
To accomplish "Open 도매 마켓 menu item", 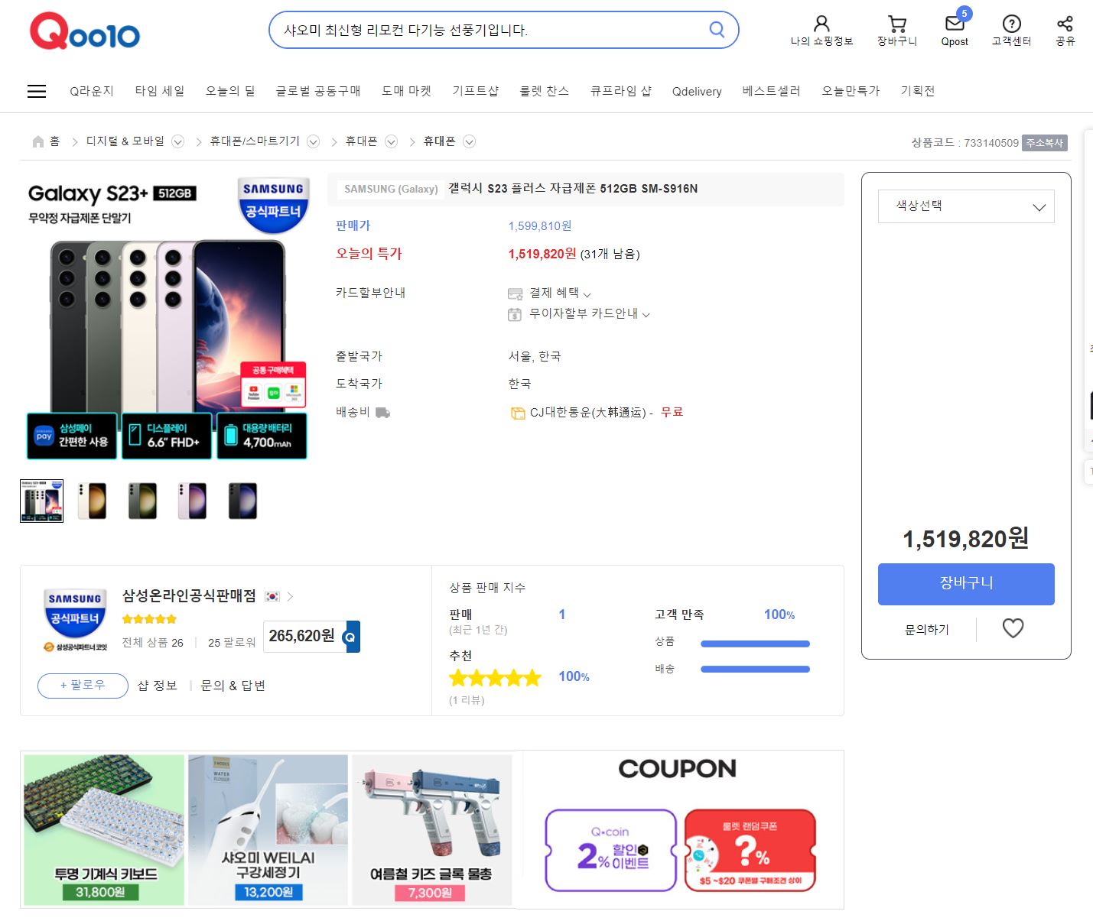I will [407, 91].
